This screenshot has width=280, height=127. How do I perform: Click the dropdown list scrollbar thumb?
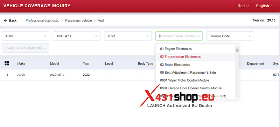pyautogui.click(x=237, y=50)
